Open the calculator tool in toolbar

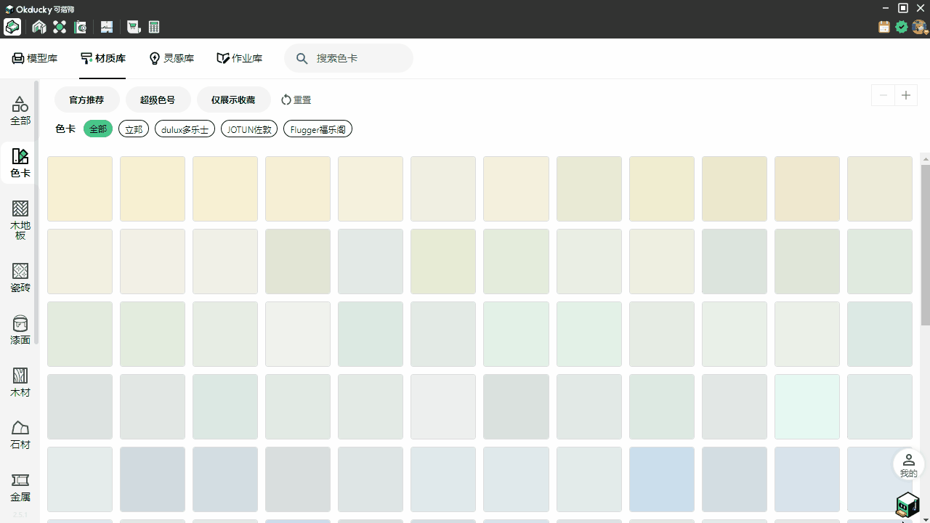pos(154,27)
